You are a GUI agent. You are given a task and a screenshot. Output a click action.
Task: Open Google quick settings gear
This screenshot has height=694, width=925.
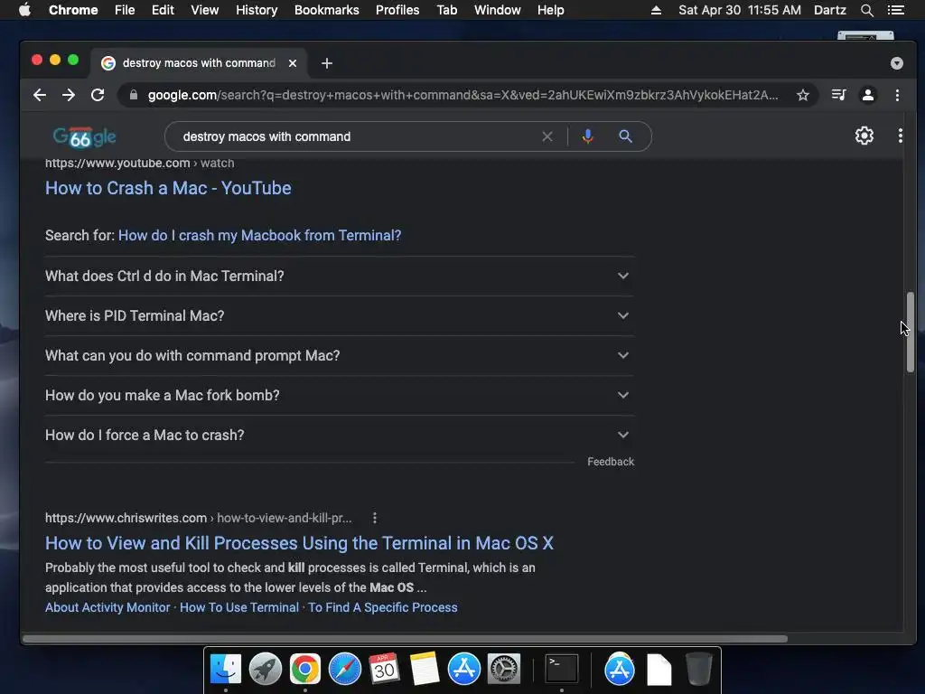(x=864, y=136)
